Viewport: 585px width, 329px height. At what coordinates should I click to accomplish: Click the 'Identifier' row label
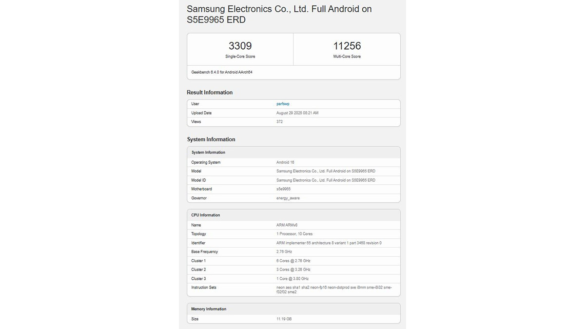tap(198, 243)
